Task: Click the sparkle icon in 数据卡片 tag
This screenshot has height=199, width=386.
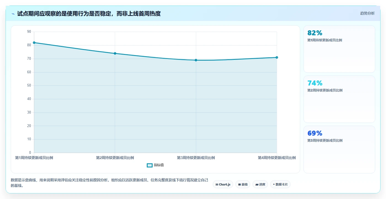Action: point(274,184)
